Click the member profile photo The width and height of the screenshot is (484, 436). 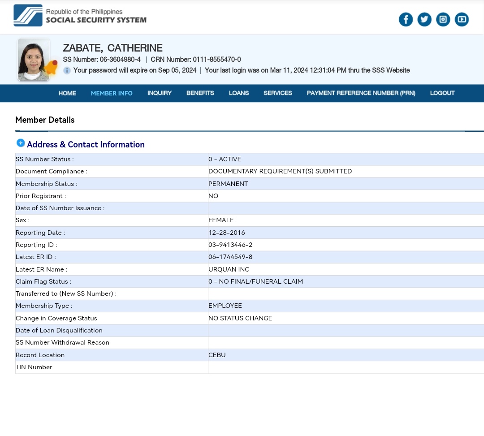(33, 59)
